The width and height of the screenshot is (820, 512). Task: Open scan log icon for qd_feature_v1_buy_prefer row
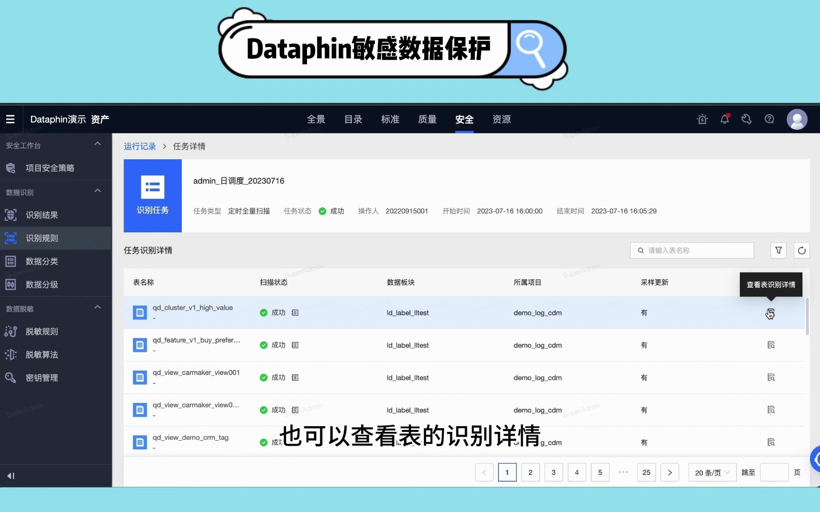pyautogui.click(x=295, y=345)
